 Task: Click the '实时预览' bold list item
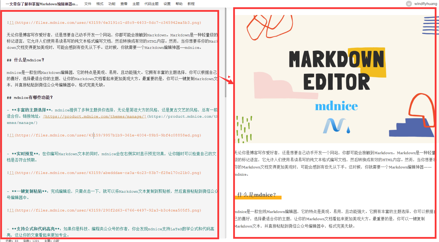point(25,154)
